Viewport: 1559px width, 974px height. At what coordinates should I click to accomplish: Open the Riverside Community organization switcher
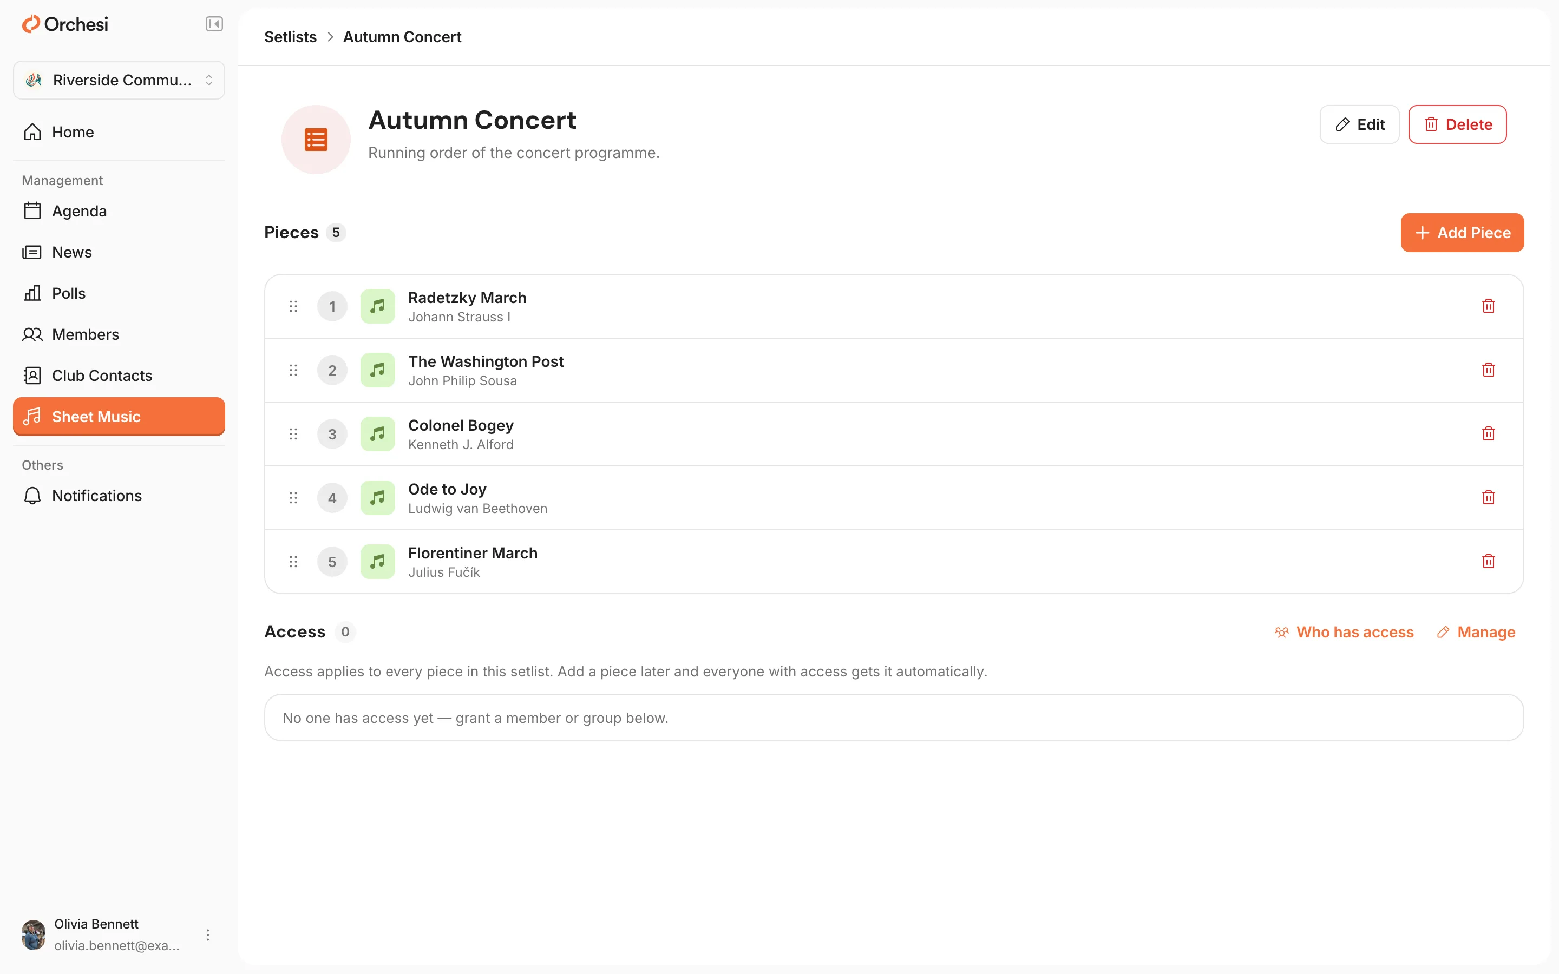[x=119, y=80]
